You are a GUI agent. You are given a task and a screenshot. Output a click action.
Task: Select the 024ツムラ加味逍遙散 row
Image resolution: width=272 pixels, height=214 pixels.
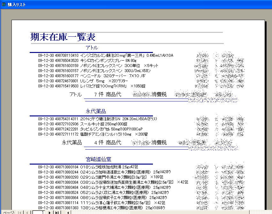click(x=104, y=172)
